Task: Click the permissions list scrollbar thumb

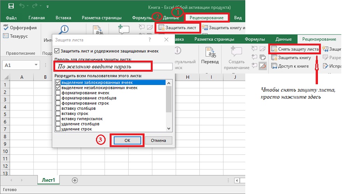Action: point(169,99)
